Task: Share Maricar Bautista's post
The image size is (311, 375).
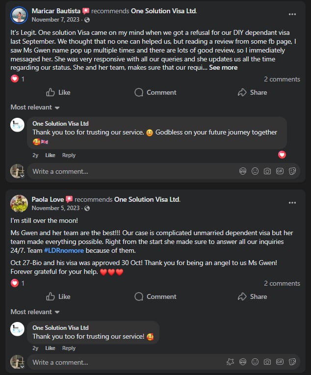Action: tap(252, 92)
